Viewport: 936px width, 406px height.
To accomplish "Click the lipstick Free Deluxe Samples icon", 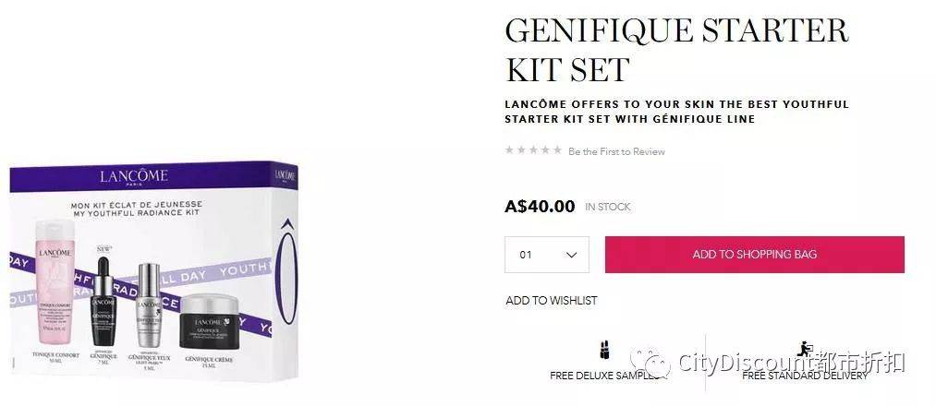I will (x=604, y=351).
